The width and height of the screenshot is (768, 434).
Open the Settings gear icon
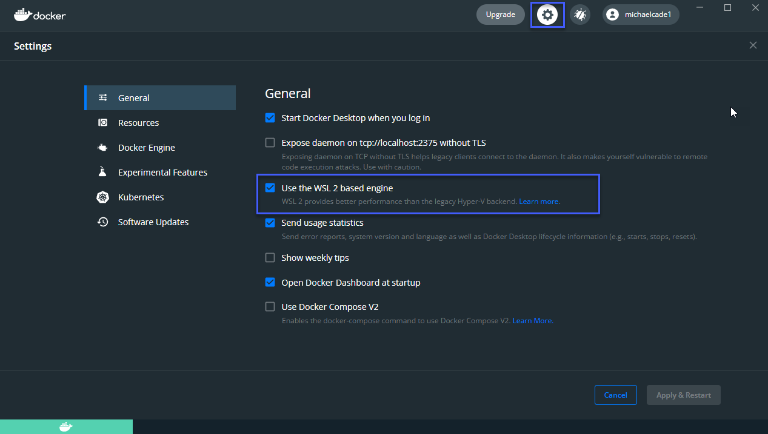pos(547,15)
